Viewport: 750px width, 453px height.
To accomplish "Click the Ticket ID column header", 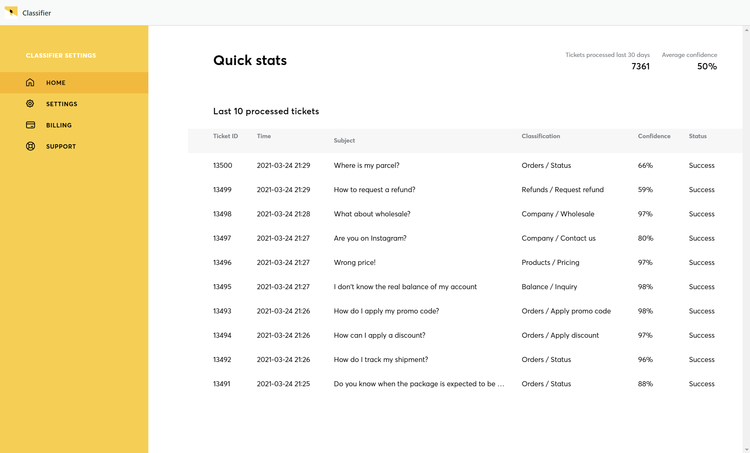I will click(226, 136).
